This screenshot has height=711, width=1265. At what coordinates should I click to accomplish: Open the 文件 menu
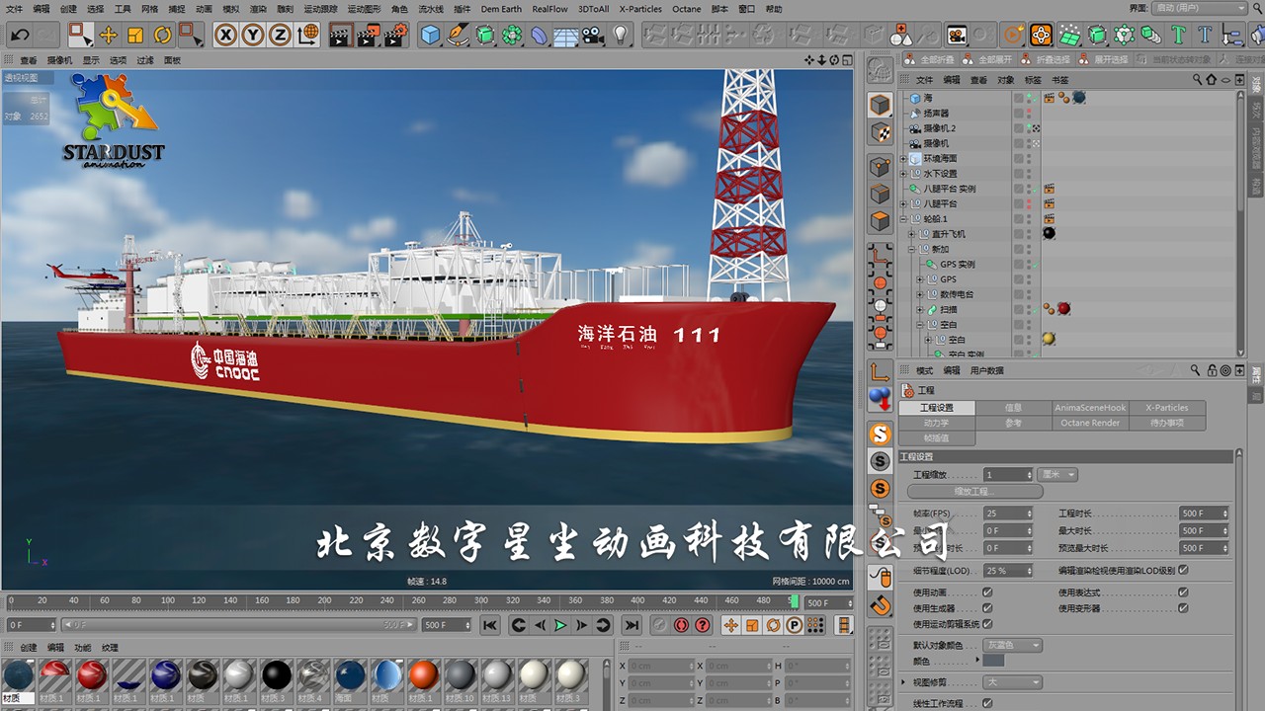click(x=14, y=9)
